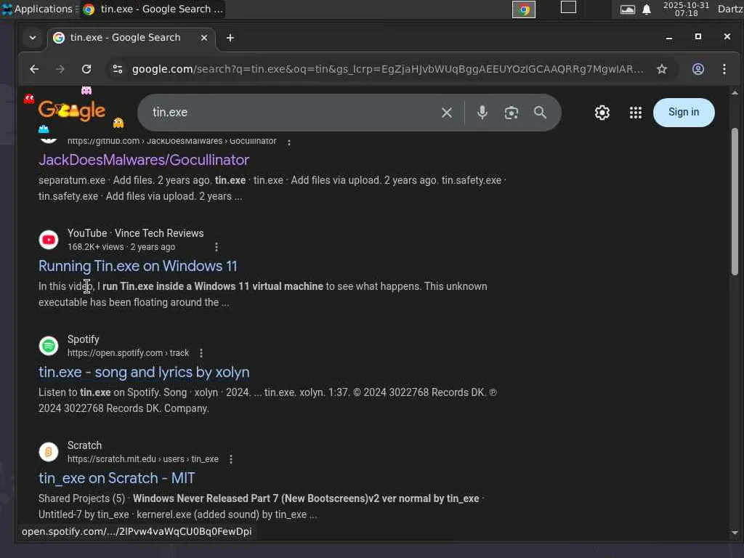Image resolution: width=744 pixels, height=558 pixels.
Task: Open tin.exe song and lyrics by xolyn
Action: (144, 373)
